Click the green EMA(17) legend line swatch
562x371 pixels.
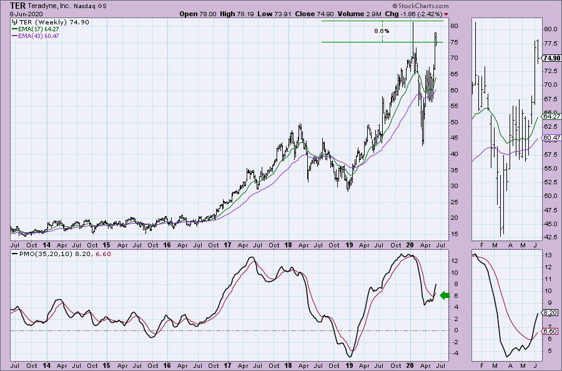point(15,29)
